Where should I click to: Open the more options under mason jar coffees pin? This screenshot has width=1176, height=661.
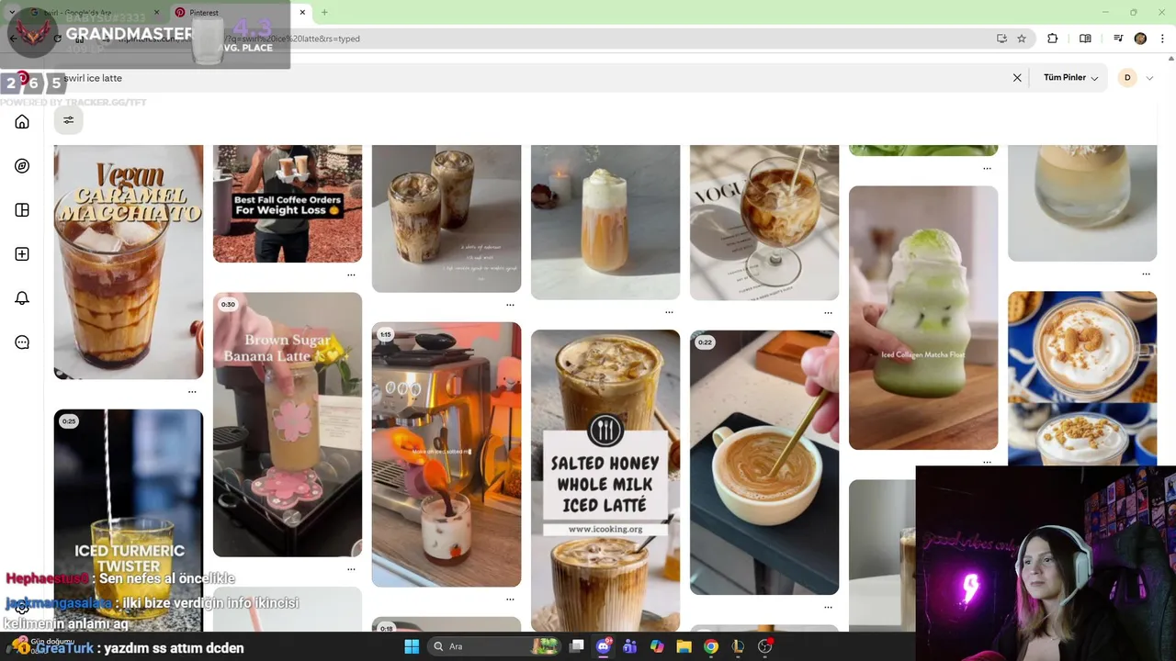click(x=510, y=305)
